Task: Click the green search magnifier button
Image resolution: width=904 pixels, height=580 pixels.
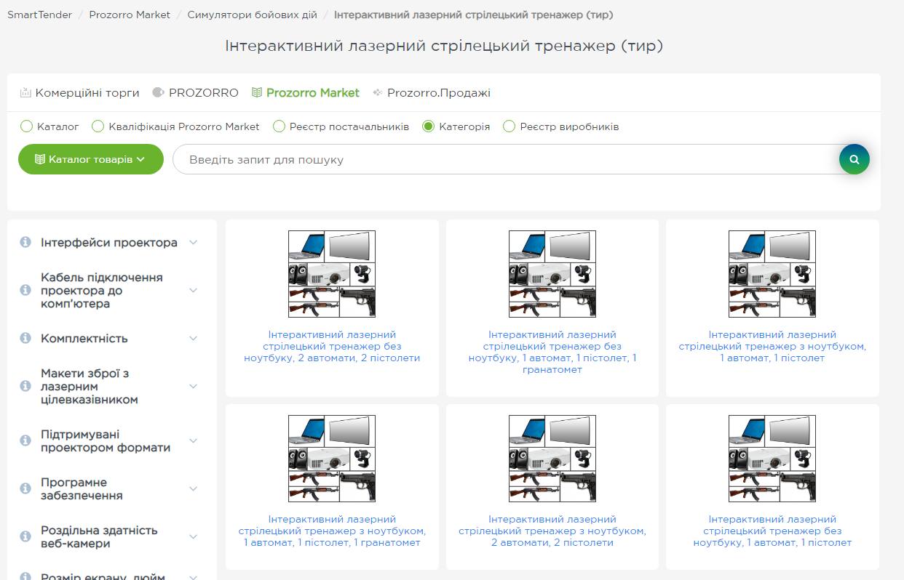Action: (x=854, y=160)
